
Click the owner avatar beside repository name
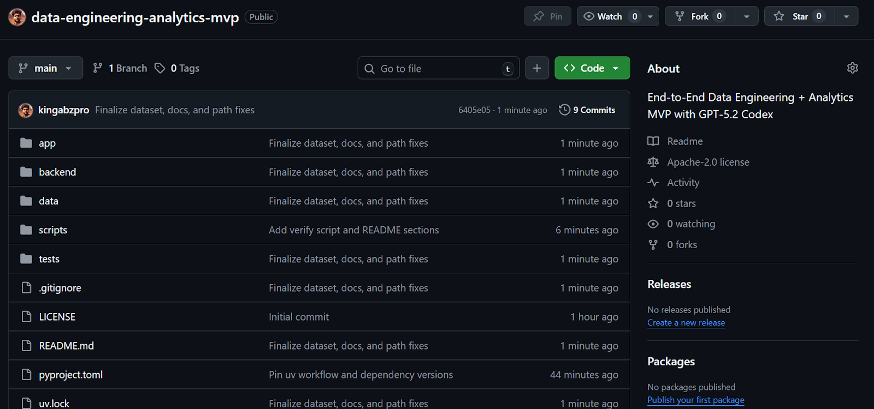click(x=17, y=17)
